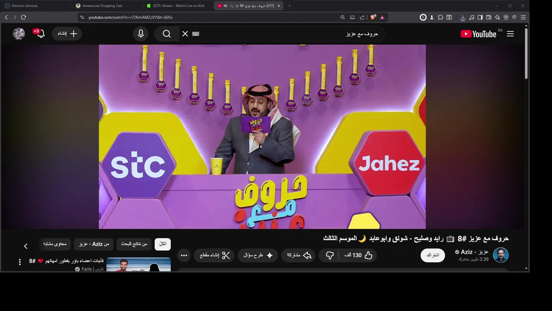Click the إنشاء create button
Image resolution: width=552 pixels, height=311 pixels.
[x=67, y=34]
